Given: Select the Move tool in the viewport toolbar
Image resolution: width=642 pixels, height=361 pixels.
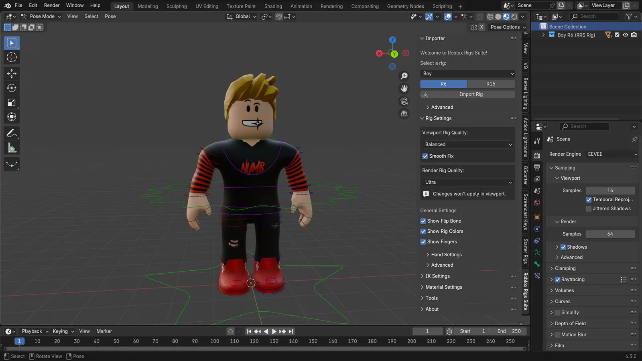Looking at the screenshot, I should click(x=12, y=73).
